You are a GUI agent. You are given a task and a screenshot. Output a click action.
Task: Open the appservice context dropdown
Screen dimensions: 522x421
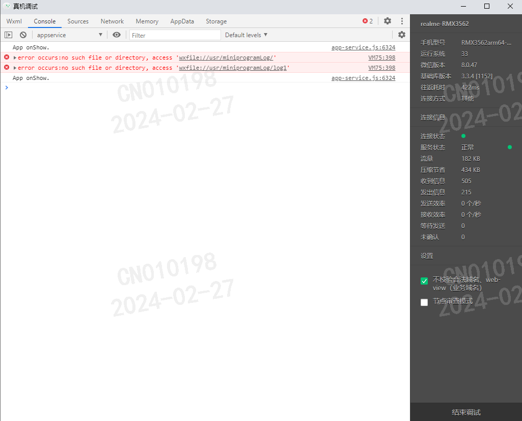(x=69, y=35)
